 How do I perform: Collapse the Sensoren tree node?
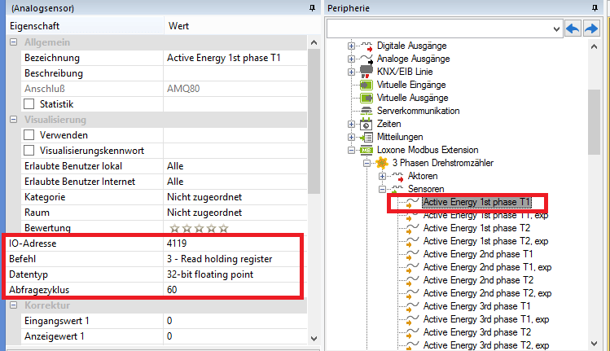click(x=383, y=189)
